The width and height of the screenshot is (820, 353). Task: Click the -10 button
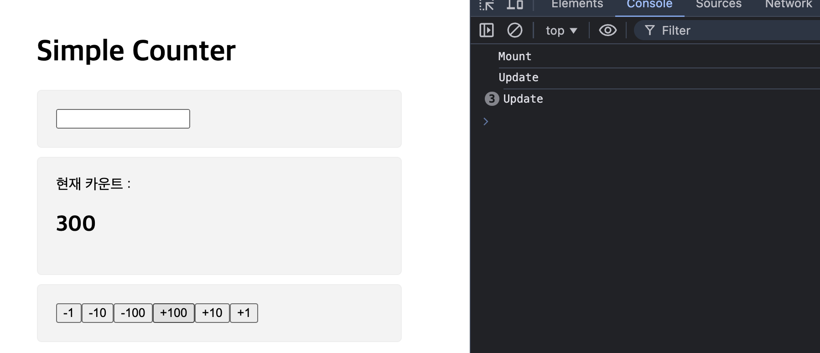[98, 313]
